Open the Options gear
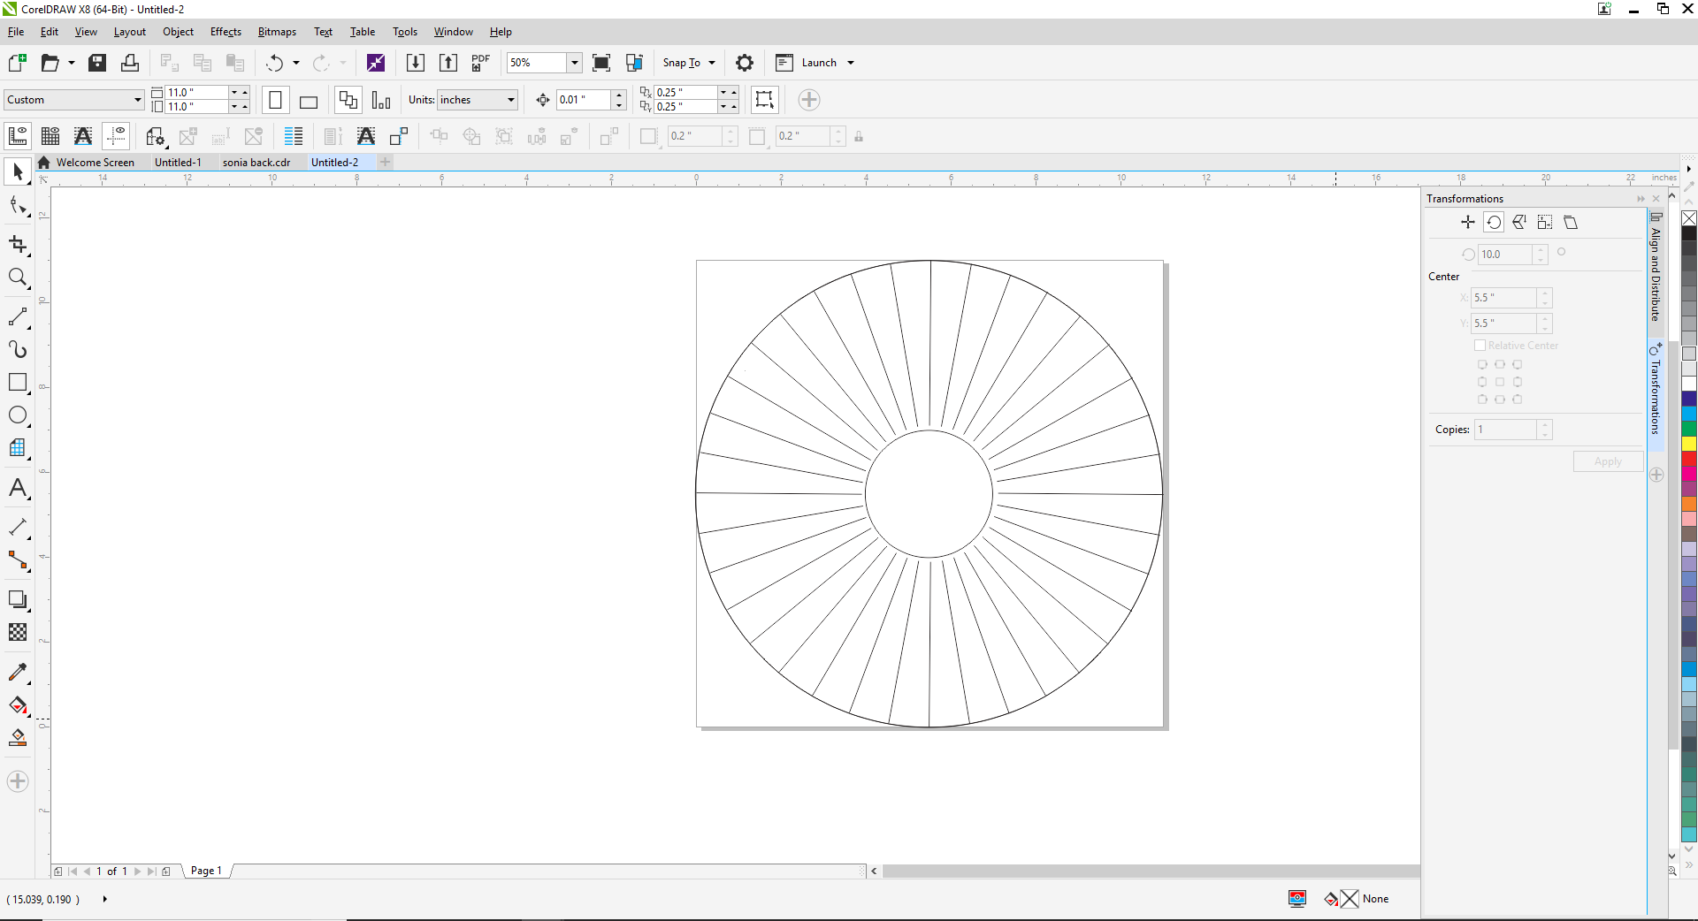 point(745,63)
